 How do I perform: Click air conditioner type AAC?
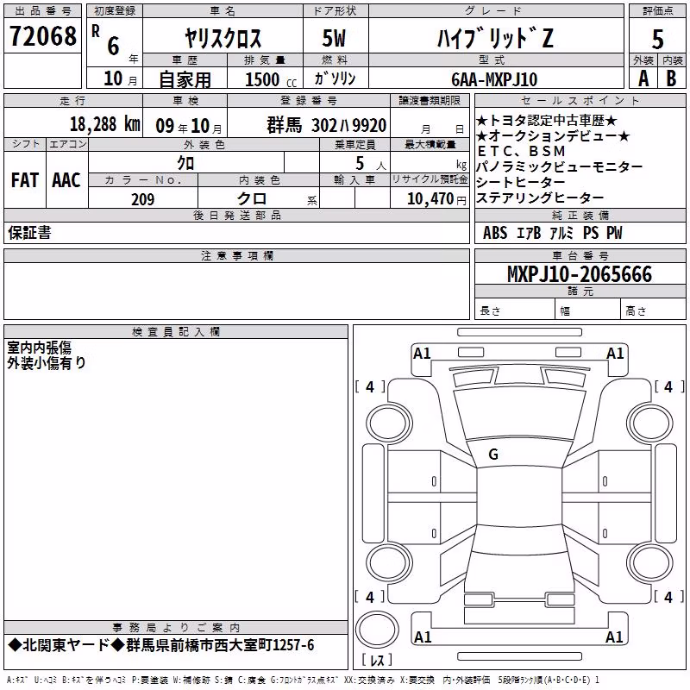[66, 180]
